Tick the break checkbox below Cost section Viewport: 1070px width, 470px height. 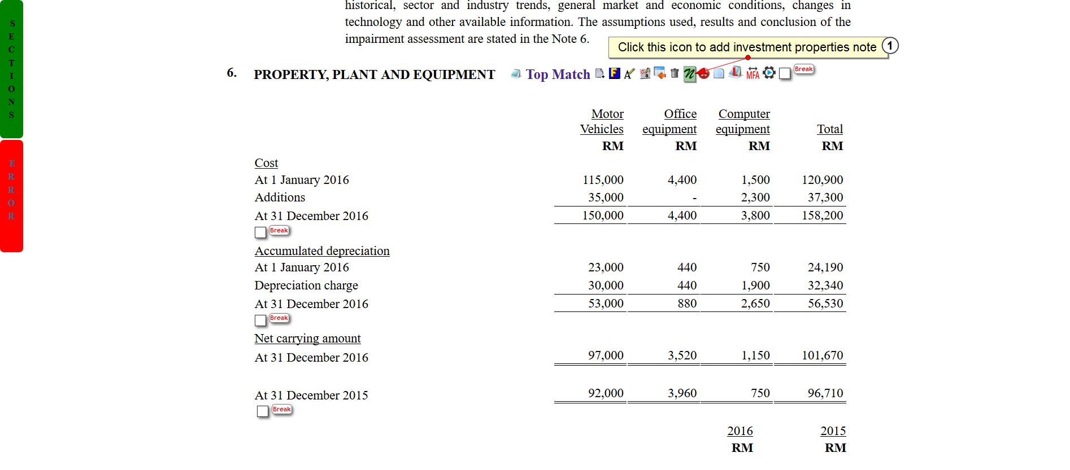click(x=260, y=232)
